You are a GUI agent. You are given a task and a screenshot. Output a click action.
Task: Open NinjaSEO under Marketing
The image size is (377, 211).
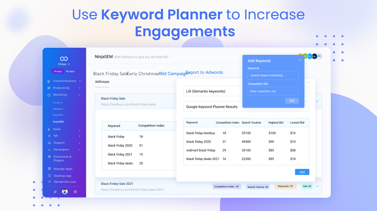pyautogui.click(x=58, y=115)
